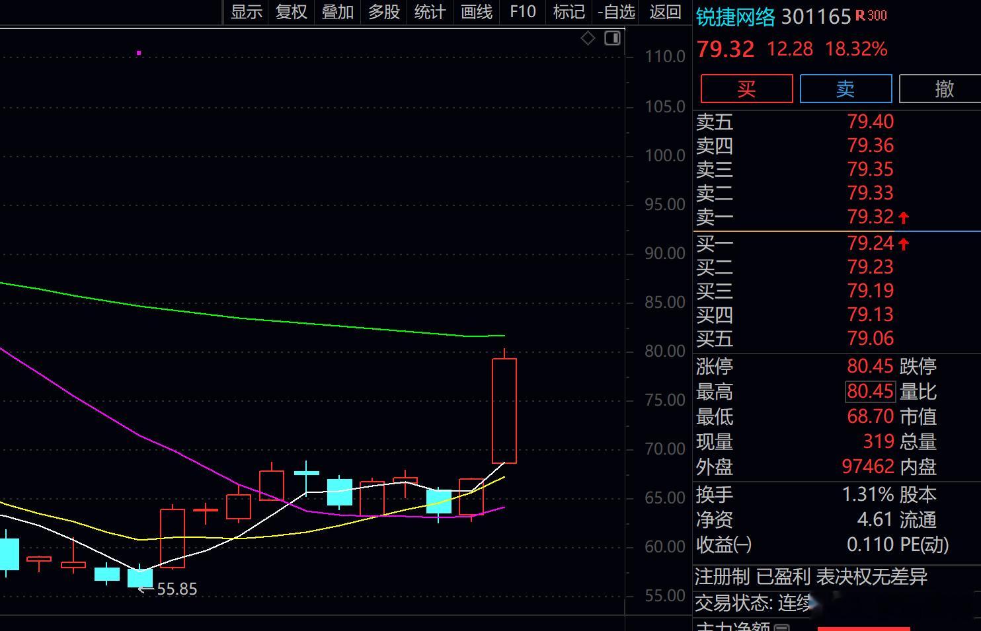Open the 统计 menu
The height and width of the screenshot is (631, 981).
(430, 12)
